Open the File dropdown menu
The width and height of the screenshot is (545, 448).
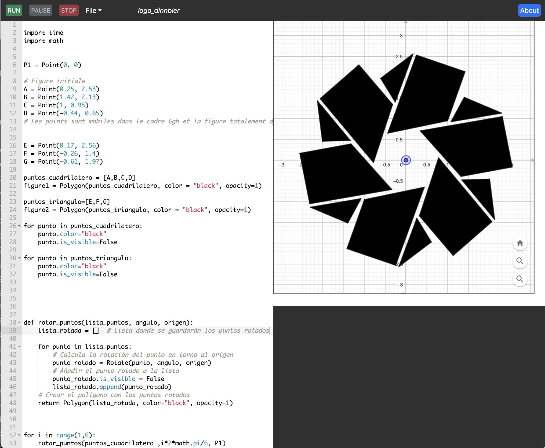tap(93, 10)
